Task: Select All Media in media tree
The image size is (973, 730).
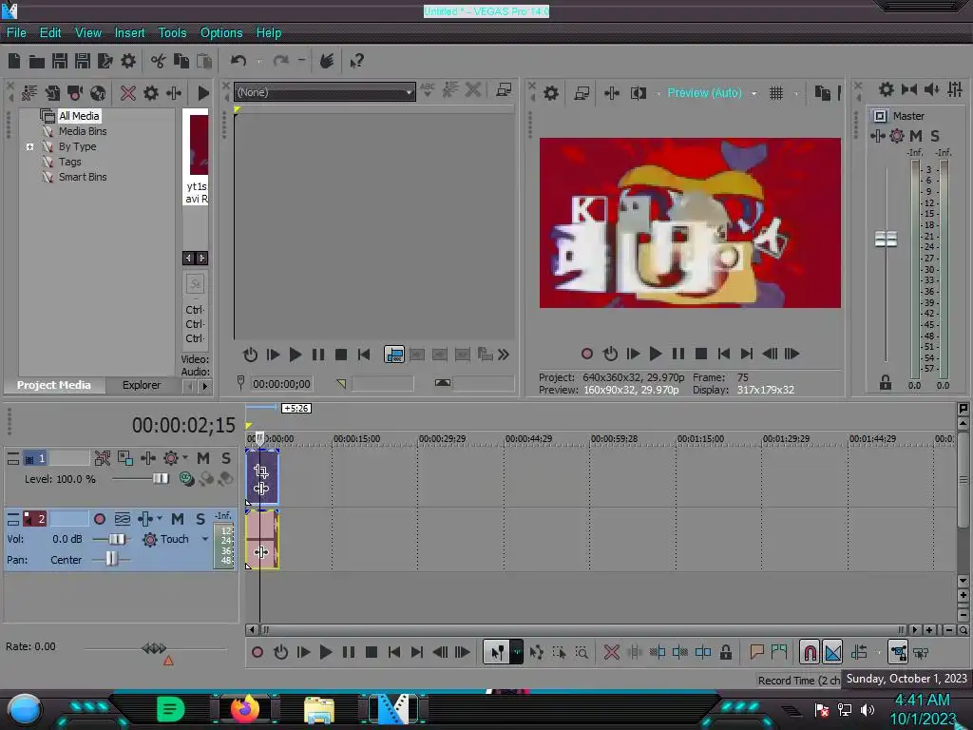Action: (79, 116)
